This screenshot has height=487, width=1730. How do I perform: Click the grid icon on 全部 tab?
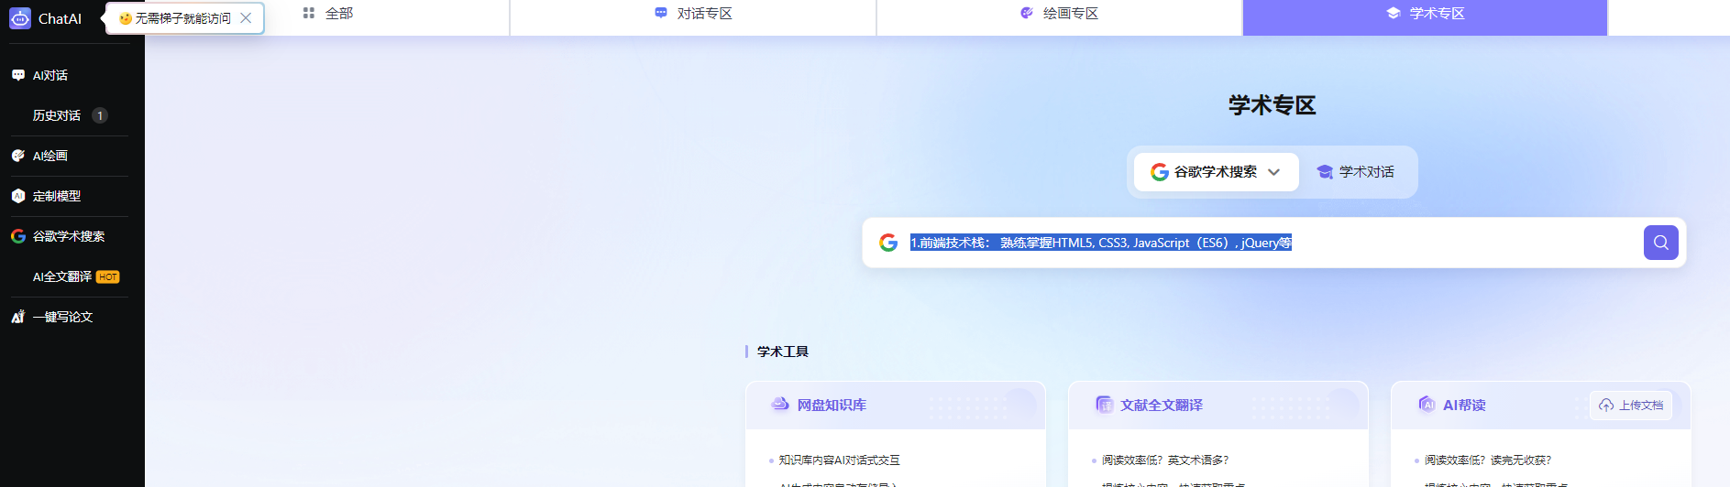309,14
